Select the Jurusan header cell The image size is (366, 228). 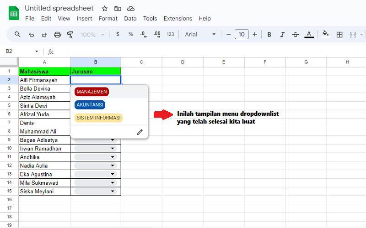tap(96, 72)
